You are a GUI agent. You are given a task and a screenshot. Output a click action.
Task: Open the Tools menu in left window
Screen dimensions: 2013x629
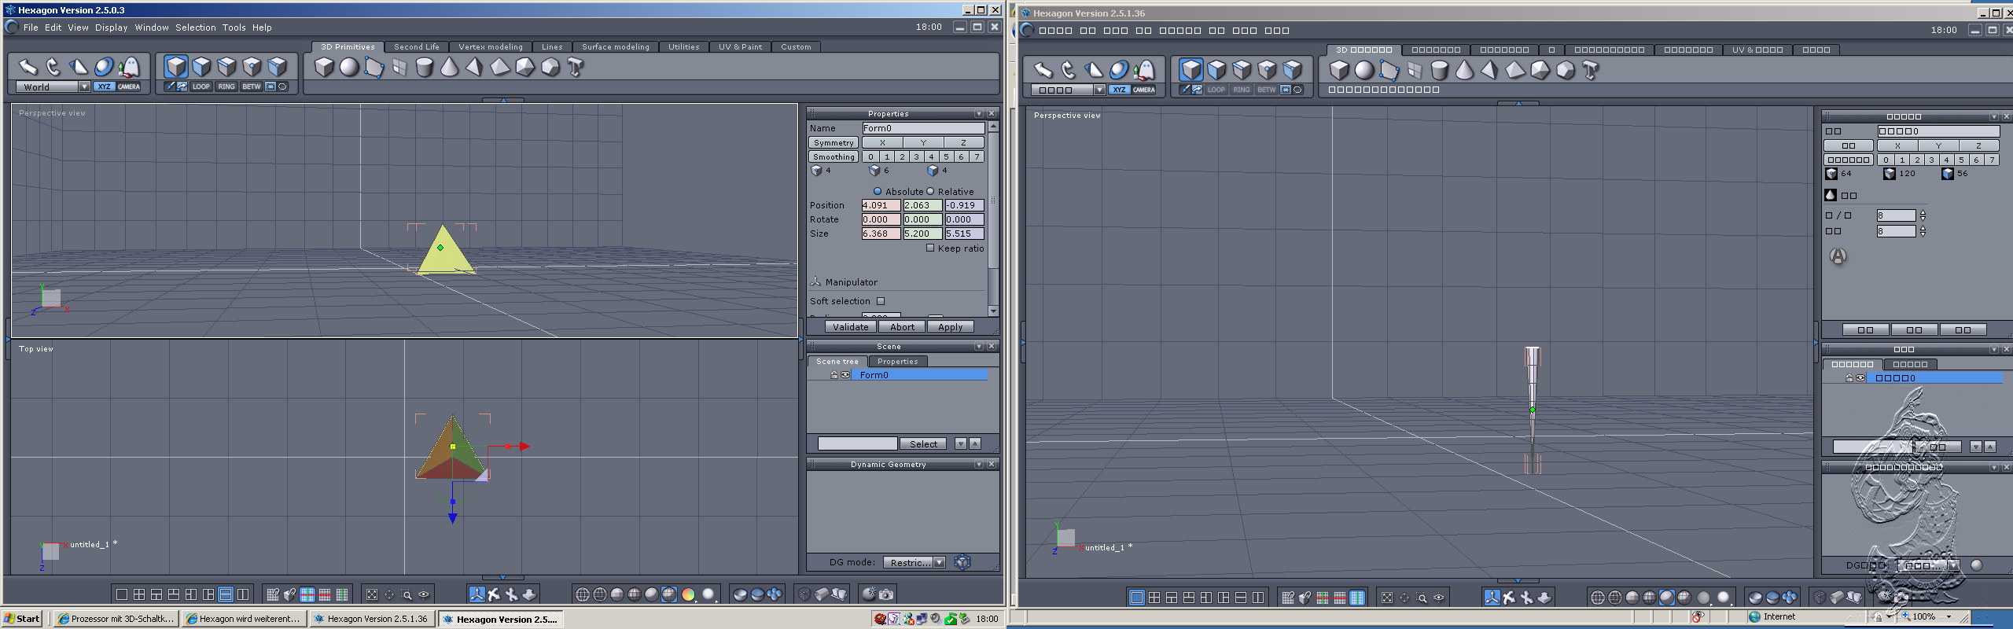[234, 28]
